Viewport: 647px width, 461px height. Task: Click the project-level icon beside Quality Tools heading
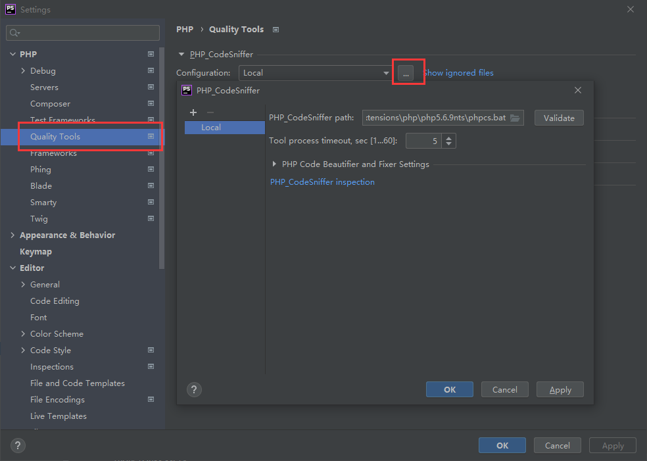click(x=276, y=30)
